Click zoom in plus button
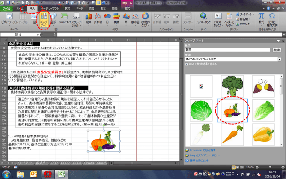286x179 pixels. pos(283,167)
